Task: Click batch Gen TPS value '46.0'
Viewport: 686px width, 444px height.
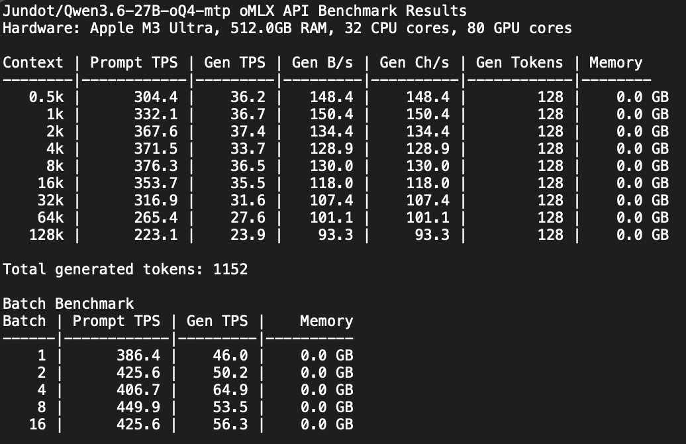Action: click(x=230, y=355)
